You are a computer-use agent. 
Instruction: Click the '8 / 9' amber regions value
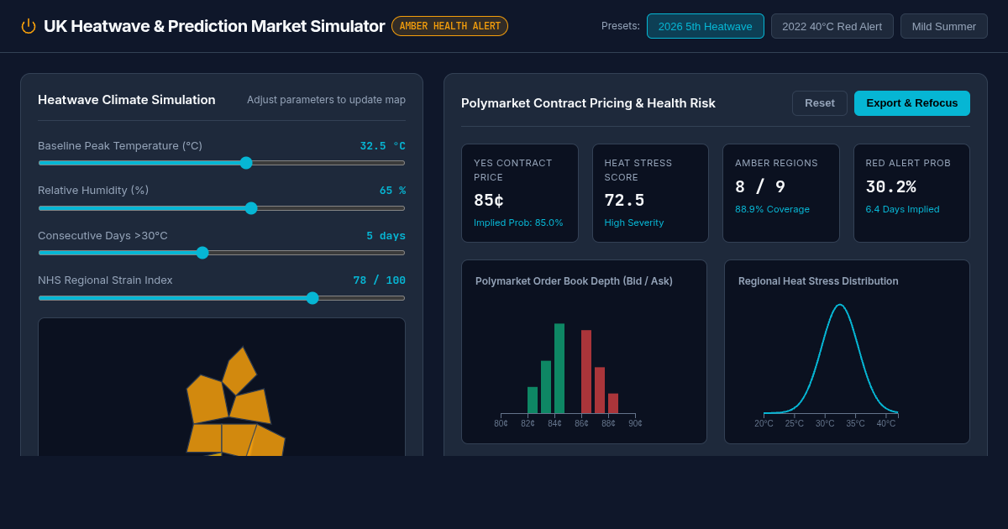coord(760,186)
